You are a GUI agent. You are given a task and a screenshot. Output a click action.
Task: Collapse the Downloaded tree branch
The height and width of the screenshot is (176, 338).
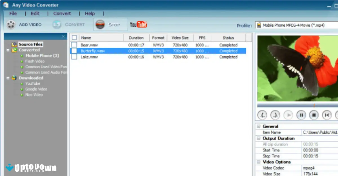tap(8, 78)
